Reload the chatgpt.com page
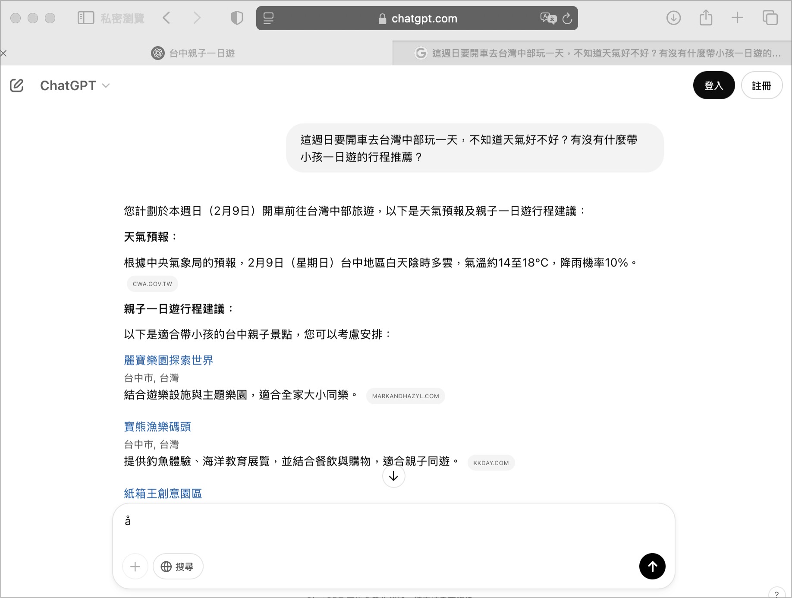 click(x=567, y=18)
